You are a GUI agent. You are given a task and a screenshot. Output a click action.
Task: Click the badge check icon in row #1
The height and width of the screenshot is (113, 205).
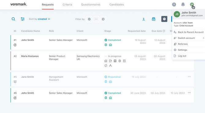(x=106, y=45)
